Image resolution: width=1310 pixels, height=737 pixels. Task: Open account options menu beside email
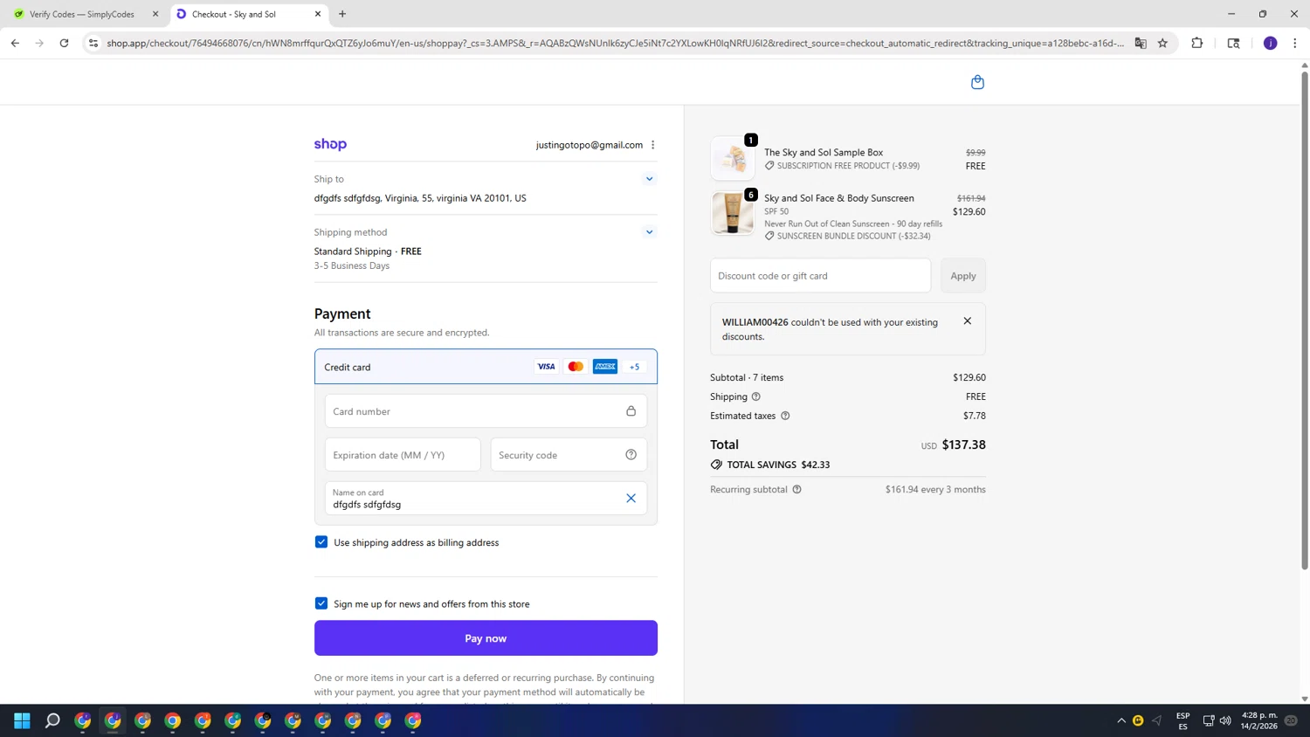pos(652,145)
